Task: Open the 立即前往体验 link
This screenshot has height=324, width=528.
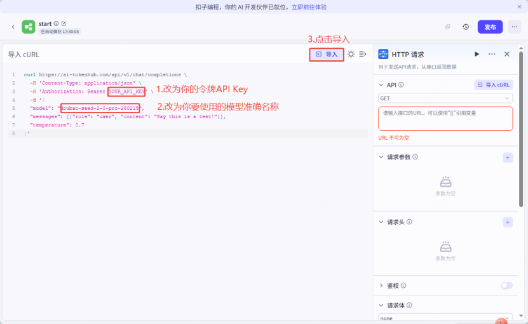Action: tap(309, 7)
